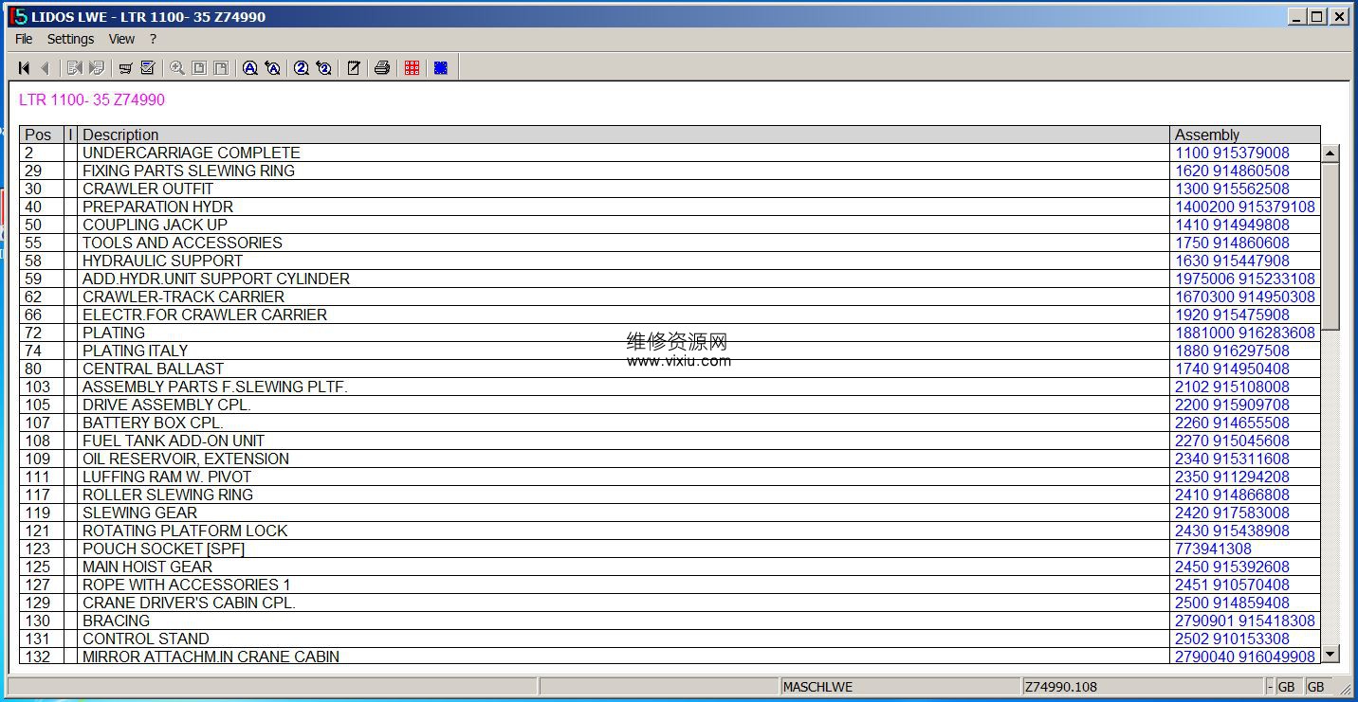Click the shopping cart toolbar icon
This screenshot has height=702, width=1358.
tap(125, 67)
